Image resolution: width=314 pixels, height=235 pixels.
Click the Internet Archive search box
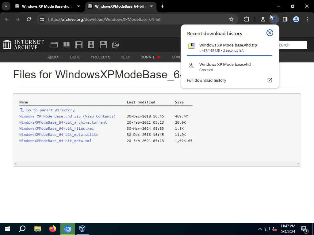tap(293, 45)
